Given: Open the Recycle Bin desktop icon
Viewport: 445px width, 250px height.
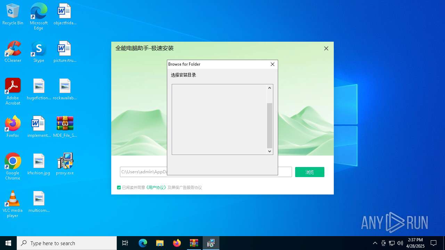Looking at the screenshot, I should 13,14.
